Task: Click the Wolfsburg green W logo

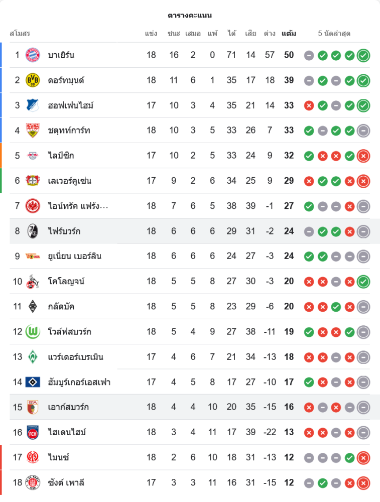Action: [33, 332]
